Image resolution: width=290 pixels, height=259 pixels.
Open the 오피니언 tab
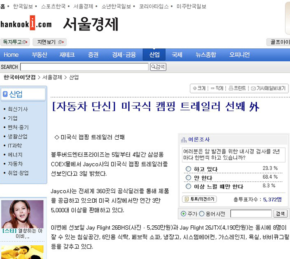point(240,55)
